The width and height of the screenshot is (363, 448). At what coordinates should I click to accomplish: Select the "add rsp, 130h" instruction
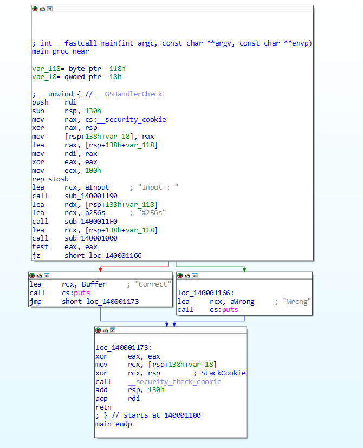(130, 390)
